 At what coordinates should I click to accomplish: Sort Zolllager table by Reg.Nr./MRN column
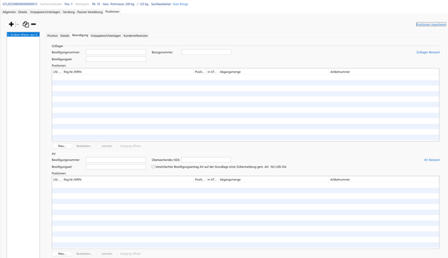(128, 72)
